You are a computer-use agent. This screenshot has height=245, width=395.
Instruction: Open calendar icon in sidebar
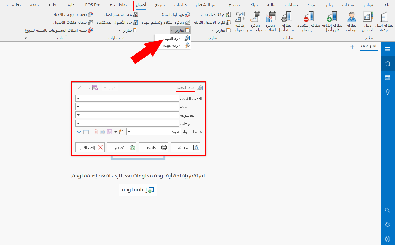(x=388, y=77)
